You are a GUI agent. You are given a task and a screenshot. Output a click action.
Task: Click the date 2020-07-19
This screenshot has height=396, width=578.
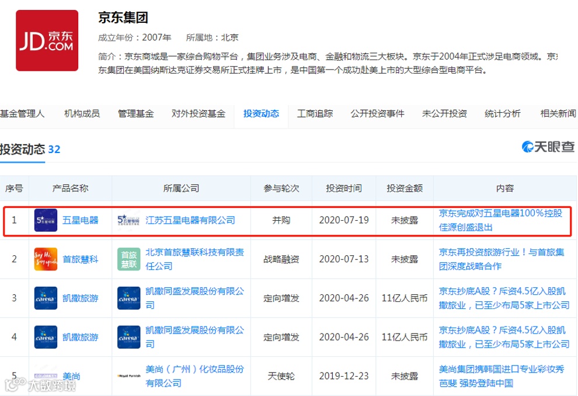pos(344,220)
